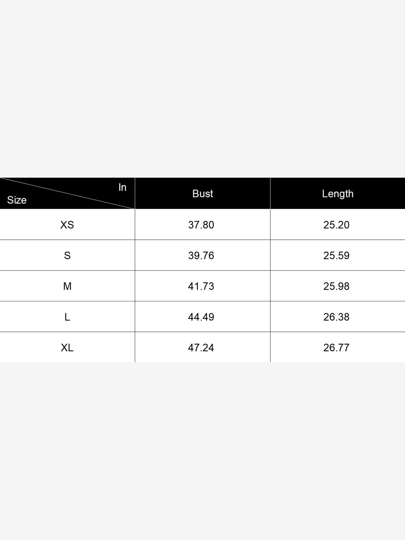Click the length value 25.20

[x=336, y=225]
